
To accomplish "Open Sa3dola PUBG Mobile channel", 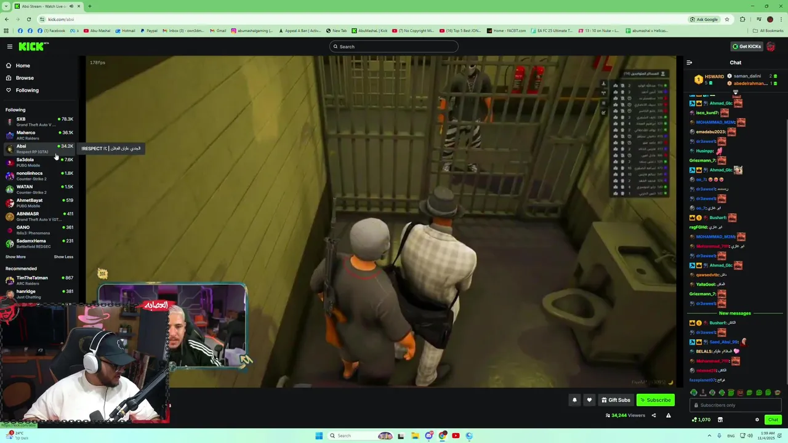I will click(x=39, y=162).
